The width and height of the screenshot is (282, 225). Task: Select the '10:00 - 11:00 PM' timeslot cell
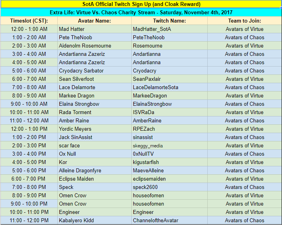pyautogui.click(x=29, y=212)
